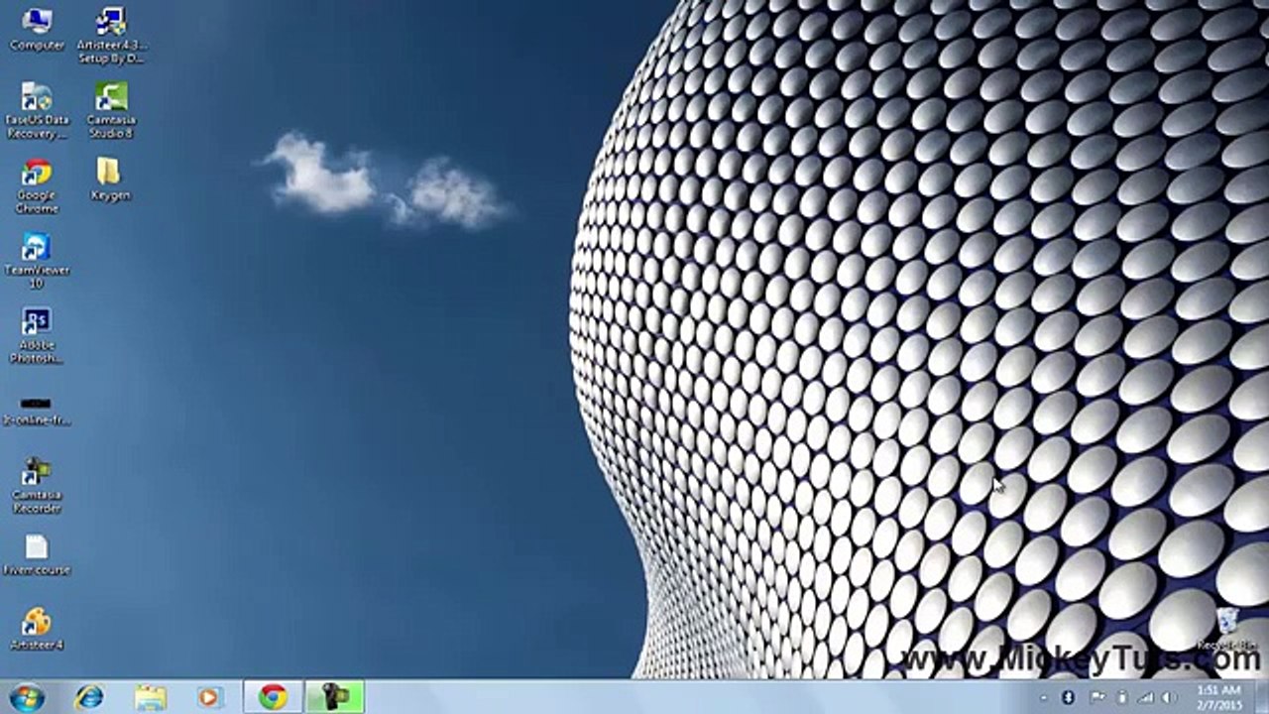Select the EaseUS Data Recovery desktop icon
The image size is (1269, 714).
[37, 111]
